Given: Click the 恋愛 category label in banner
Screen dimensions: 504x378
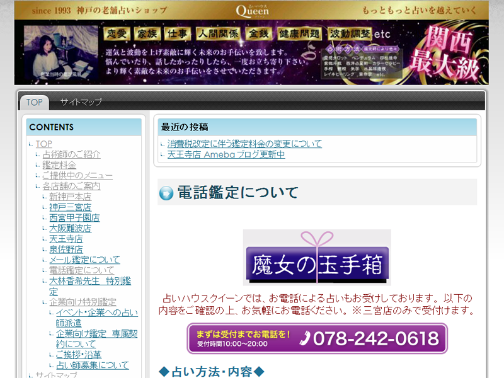Looking at the screenshot, I should [x=117, y=33].
